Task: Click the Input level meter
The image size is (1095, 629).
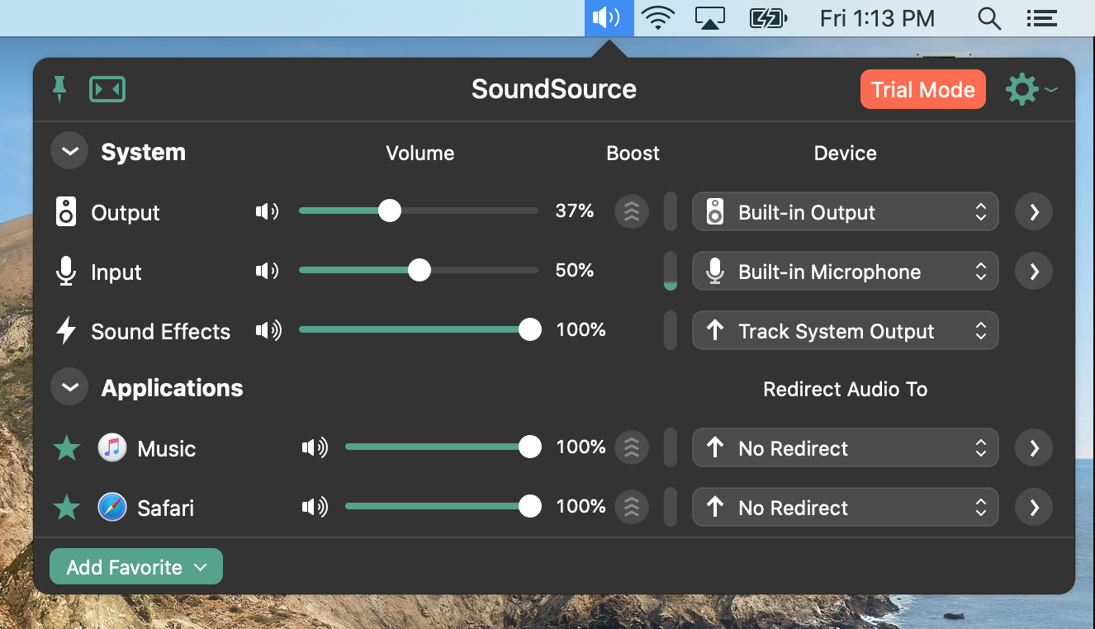Action: 671,272
